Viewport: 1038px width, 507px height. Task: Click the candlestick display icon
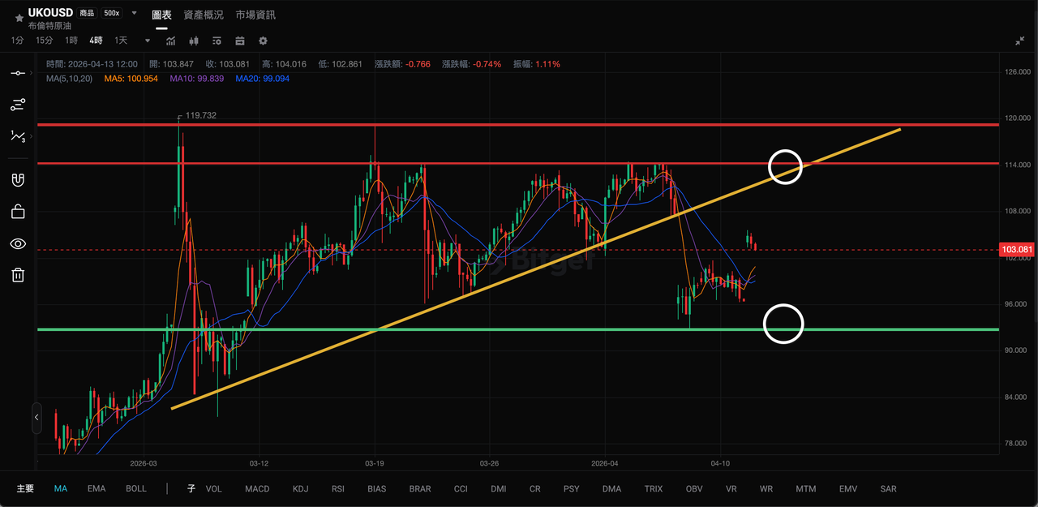tap(194, 41)
